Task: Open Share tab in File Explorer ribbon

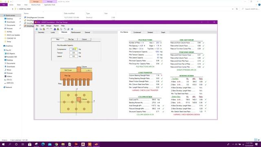Action: pyautogui.click(x=19, y=5)
